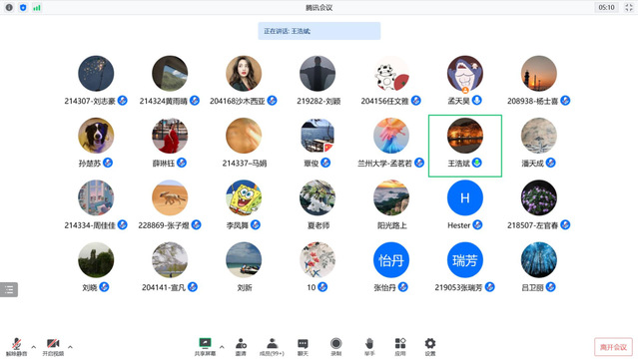Start screen sharing
This screenshot has width=638, height=359.
(x=205, y=347)
